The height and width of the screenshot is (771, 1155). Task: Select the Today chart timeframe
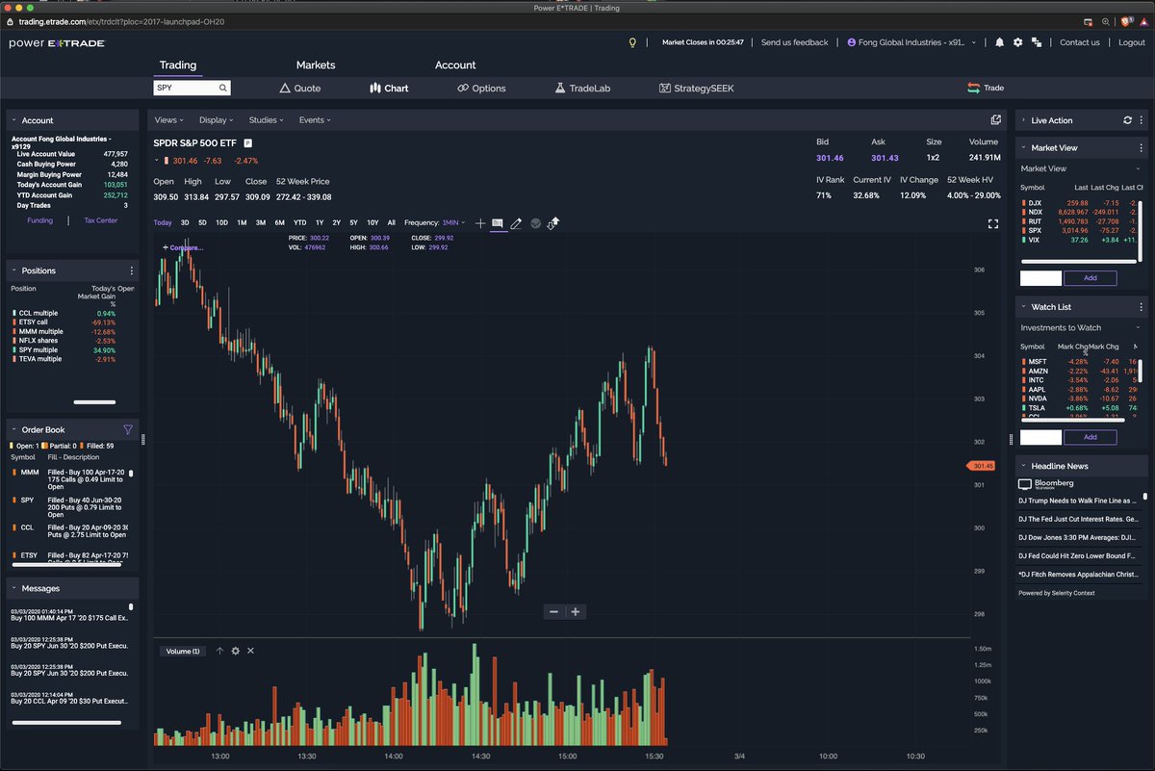coord(163,223)
